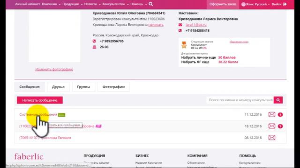Click the БИЗНЕС footer heading
The width and height of the screenshot is (300, 168).
click(x=142, y=155)
